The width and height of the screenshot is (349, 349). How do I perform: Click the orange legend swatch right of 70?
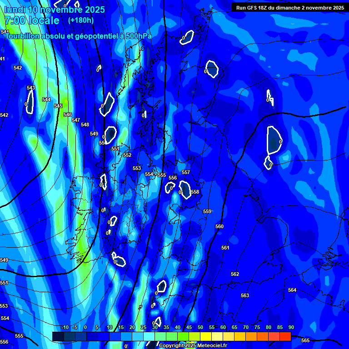(251, 336)
